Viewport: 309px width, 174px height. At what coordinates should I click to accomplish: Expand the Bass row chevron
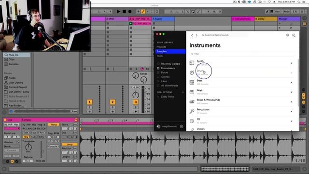point(291,83)
